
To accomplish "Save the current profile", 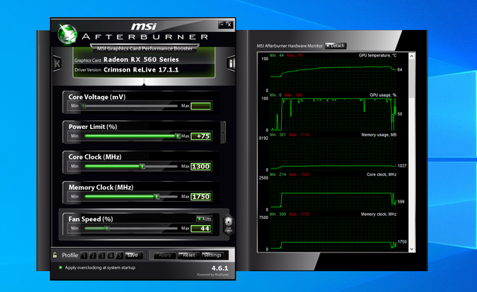I will [133, 256].
